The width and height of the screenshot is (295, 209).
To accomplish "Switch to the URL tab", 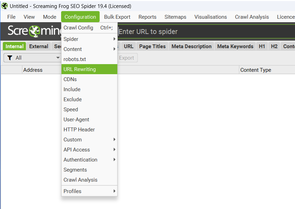I will click(128, 46).
